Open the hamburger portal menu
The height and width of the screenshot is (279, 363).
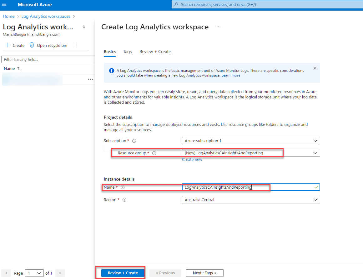point(4,5)
